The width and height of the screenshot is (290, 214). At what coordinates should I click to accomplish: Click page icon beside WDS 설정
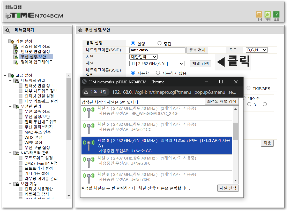pyautogui.click(x=21, y=137)
